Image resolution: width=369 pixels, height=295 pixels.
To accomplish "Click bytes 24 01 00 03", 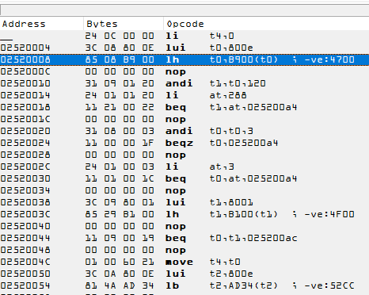I will coord(120,167).
